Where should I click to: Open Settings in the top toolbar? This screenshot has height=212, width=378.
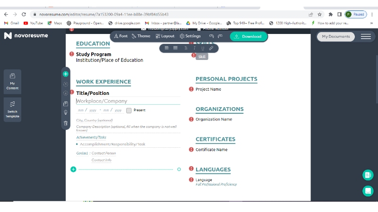click(x=190, y=36)
